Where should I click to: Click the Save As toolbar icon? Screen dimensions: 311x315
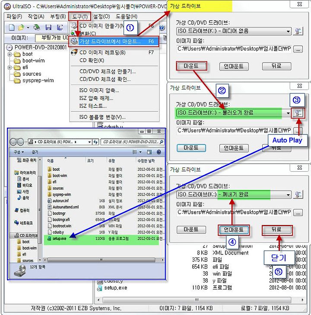(x=60, y=28)
